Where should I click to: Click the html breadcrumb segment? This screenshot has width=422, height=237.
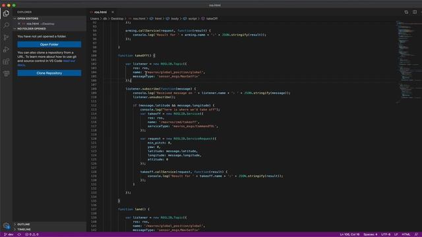click(158, 19)
